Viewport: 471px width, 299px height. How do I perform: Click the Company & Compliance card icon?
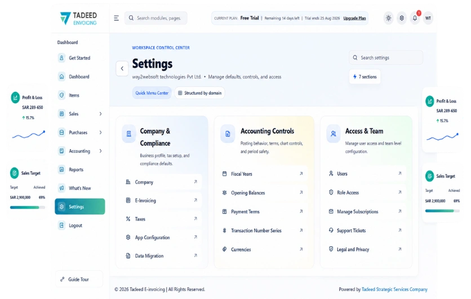tap(129, 134)
